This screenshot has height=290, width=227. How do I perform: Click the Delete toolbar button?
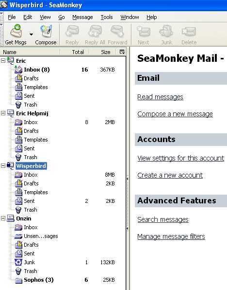click(x=189, y=35)
